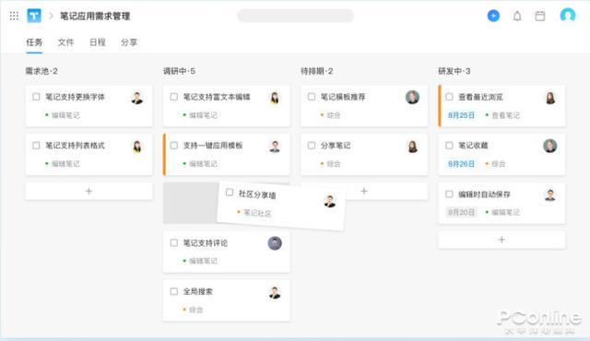Open project title 笔记应用需求管理
This screenshot has height=341, width=590.
click(x=95, y=17)
